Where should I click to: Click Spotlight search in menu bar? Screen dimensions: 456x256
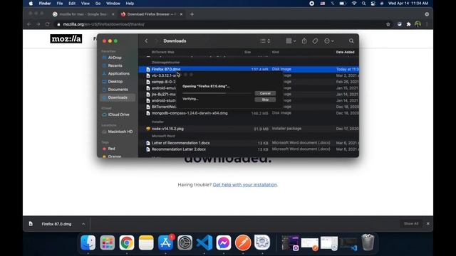click(x=363, y=4)
